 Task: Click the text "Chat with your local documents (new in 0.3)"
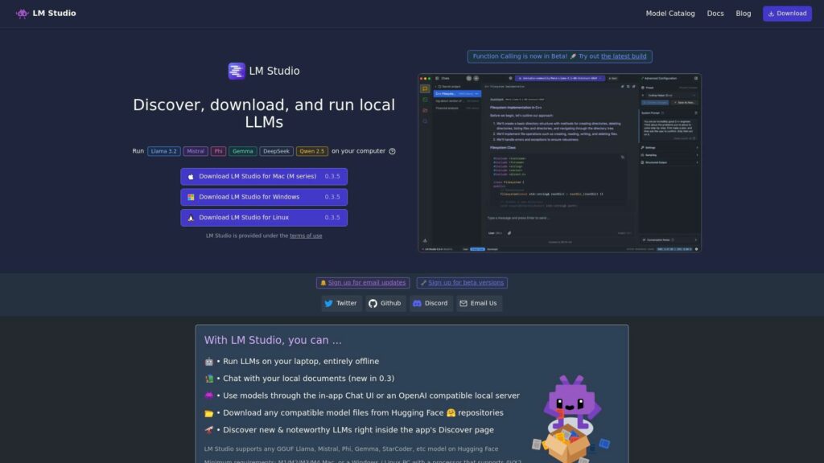coord(308,379)
